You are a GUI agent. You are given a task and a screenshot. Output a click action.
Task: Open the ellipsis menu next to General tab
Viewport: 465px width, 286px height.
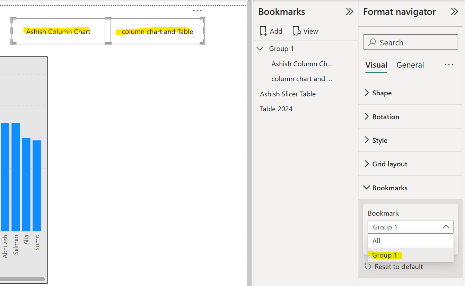coord(449,64)
